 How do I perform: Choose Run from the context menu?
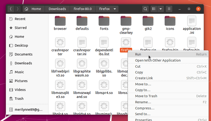pyautogui.click(x=168, y=54)
